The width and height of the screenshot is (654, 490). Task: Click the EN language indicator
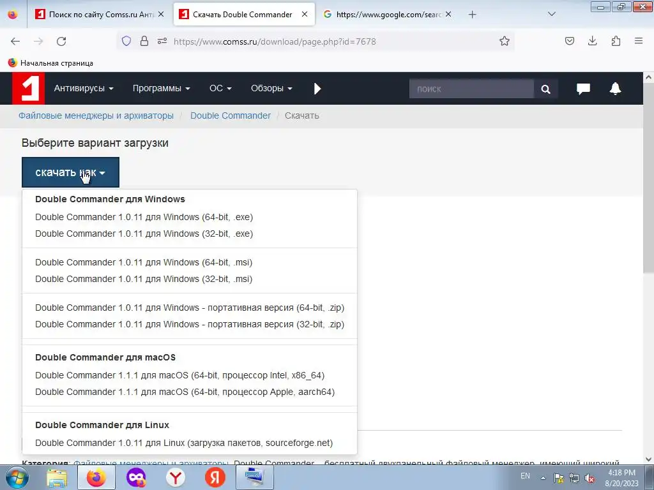(525, 476)
